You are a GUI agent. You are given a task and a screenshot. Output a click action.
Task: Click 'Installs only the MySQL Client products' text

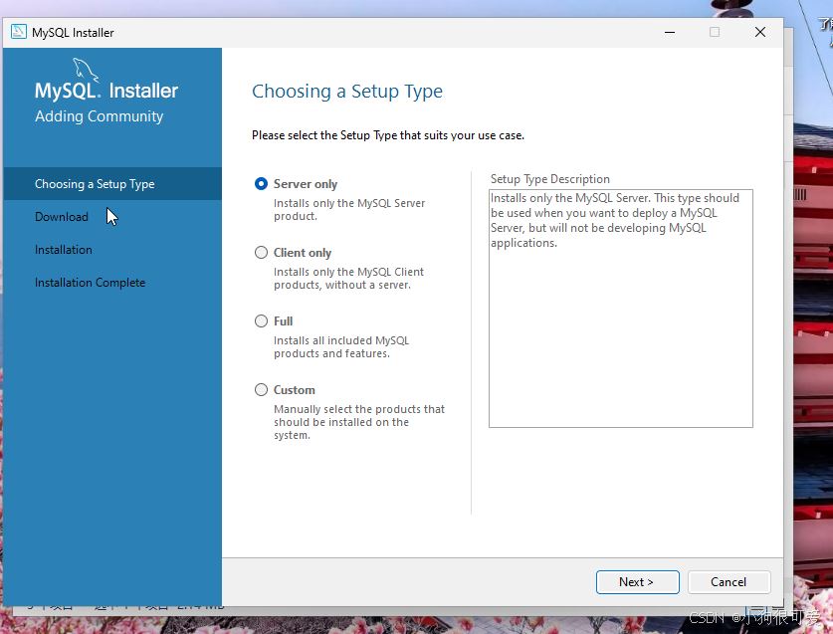348,278
